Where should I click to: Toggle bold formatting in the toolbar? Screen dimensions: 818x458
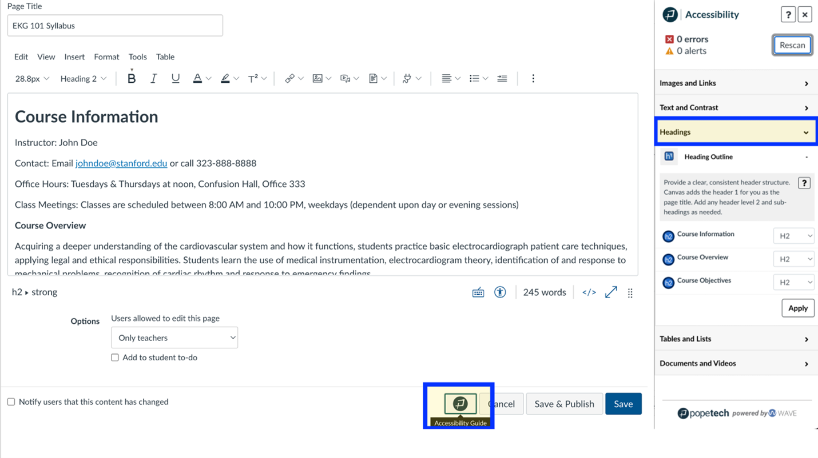132,78
